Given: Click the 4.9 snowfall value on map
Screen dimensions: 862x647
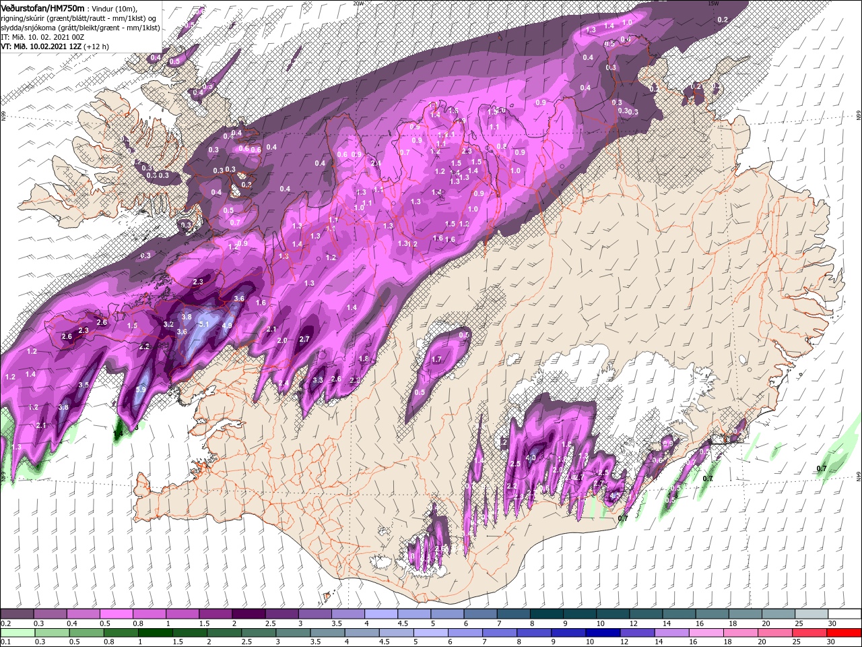Looking at the screenshot, I should tap(227, 326).
